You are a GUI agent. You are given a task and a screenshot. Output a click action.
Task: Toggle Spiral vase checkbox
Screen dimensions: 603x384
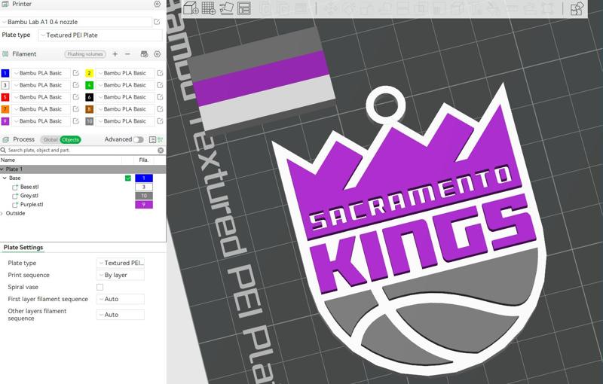tap(100, 287)
